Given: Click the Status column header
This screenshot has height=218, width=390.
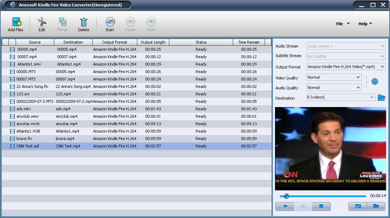Looking at the screenshot, I should click(201, 42).
